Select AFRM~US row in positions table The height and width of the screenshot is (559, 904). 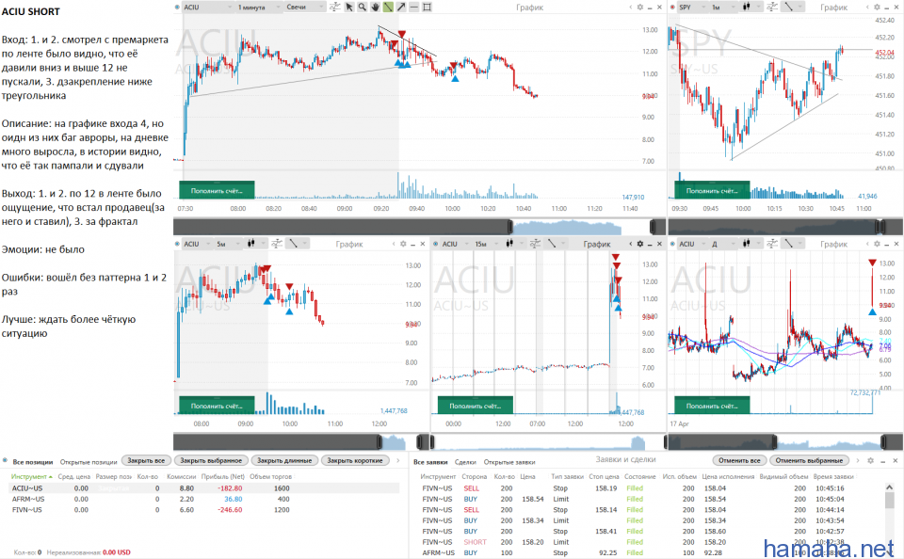pyautogui.click(x=204, y=499)
